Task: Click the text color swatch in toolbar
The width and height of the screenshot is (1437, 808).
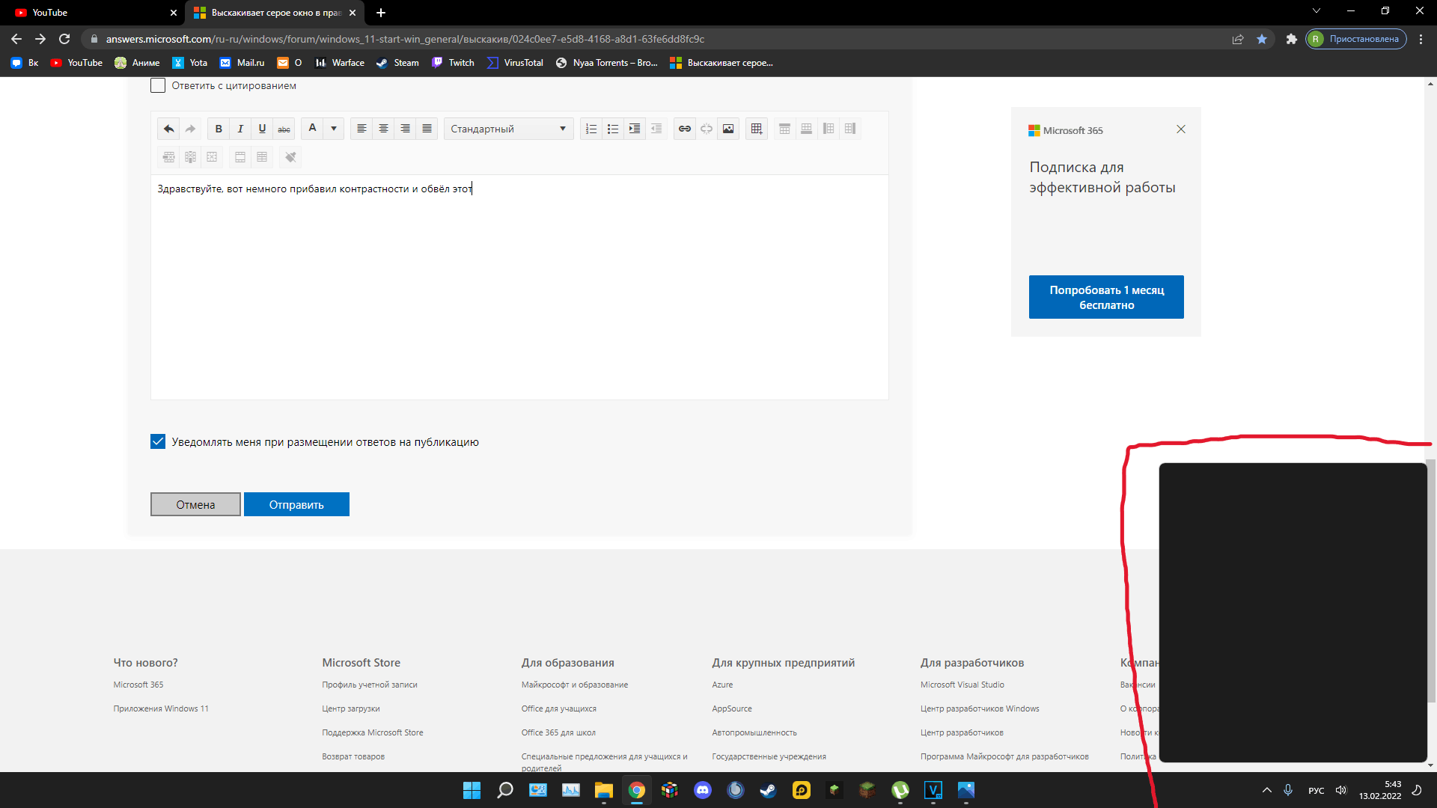Action: click(x=312, y=128)
